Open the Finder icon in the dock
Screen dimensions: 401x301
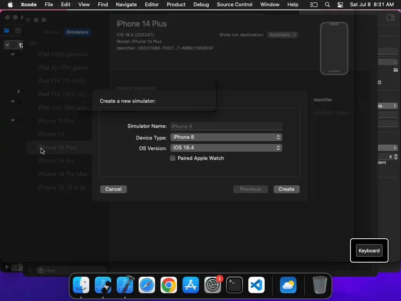(81, 285)
